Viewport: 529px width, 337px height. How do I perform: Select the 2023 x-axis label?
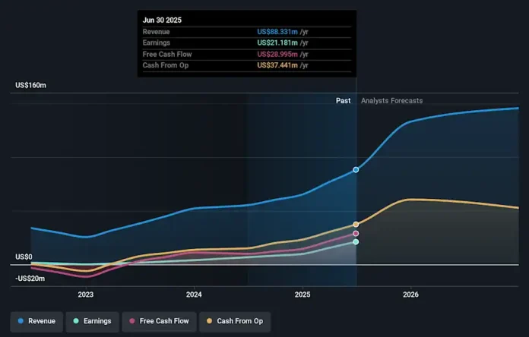click(x=85, y=294)
